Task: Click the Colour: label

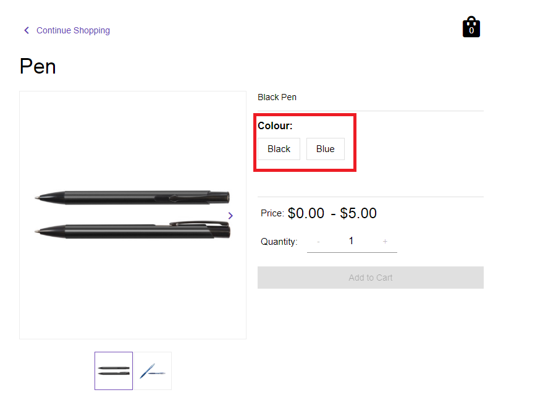Action: point(275,126)
